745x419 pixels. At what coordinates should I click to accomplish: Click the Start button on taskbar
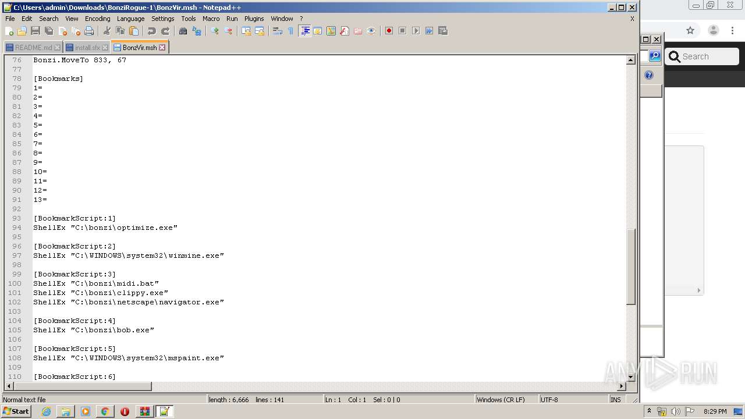pos(16,411)
